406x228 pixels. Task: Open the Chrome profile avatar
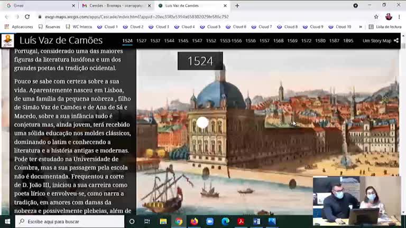pos(389,17)
